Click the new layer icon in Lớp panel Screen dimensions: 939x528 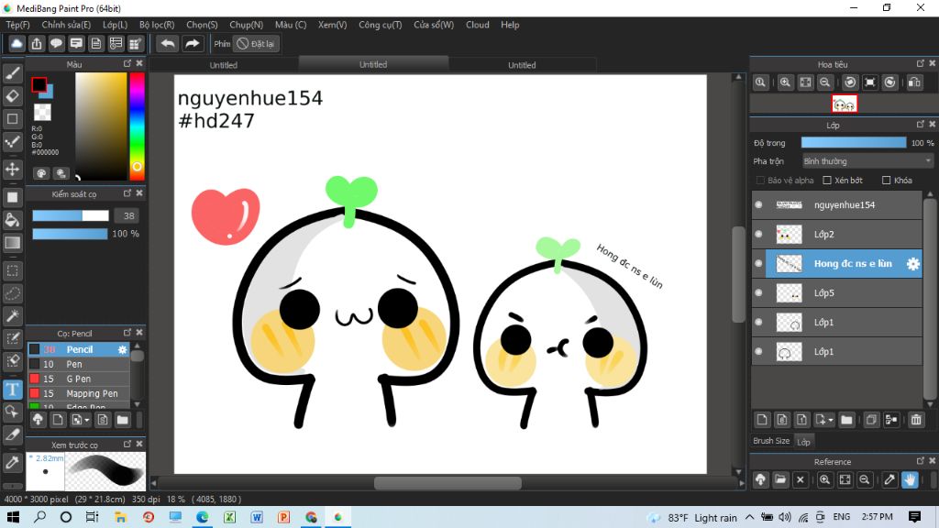click(762, 420)
